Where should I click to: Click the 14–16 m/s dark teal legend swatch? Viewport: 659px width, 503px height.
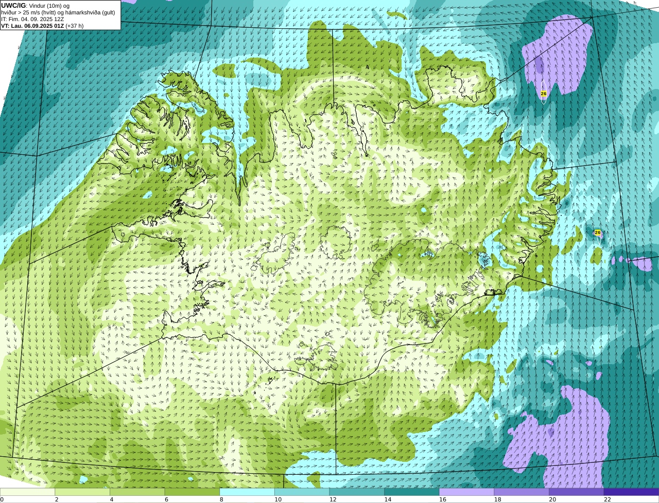pyautogui.click(x=412, y=492)
